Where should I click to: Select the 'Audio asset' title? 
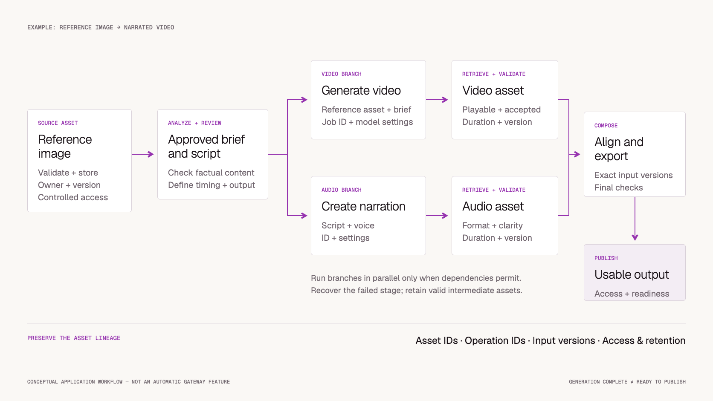click(493, 206)
